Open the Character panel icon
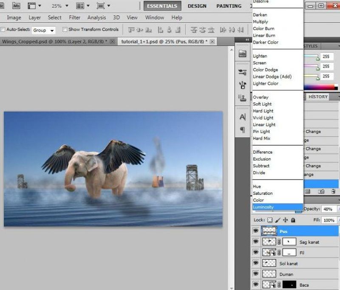Screen dimensions: 340x290 tap(242, 117)
